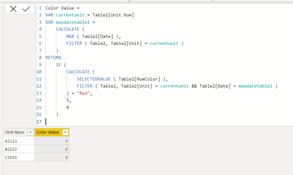Click the value 0 in line 15

pyautogui.click(x=67, y=107)
